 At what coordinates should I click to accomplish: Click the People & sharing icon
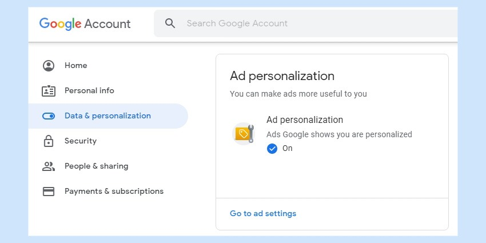tap(49, 166)
